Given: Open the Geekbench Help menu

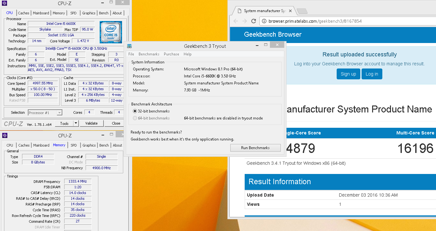Looking at the screenshot, I should click(x=187, y=54).
